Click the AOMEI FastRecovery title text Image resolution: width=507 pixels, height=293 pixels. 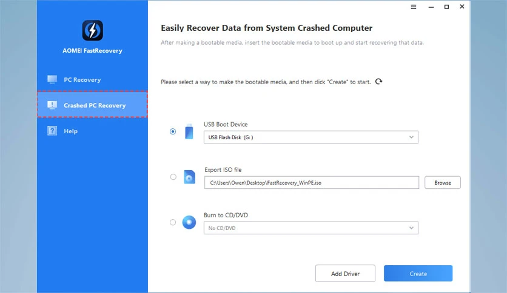pyautogui.click(x=92, y=51)
